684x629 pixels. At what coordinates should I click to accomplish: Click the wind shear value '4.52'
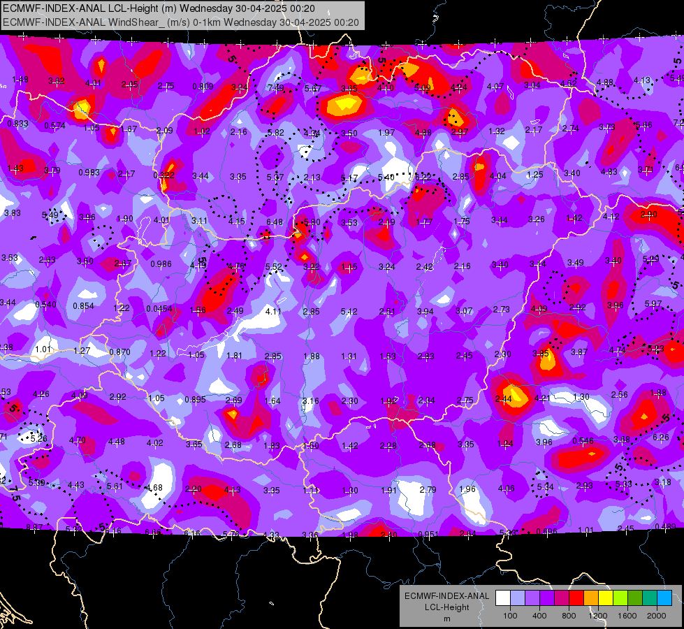coord(569,83)
